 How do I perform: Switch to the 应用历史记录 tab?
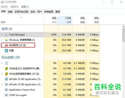[x=21, y=12]
